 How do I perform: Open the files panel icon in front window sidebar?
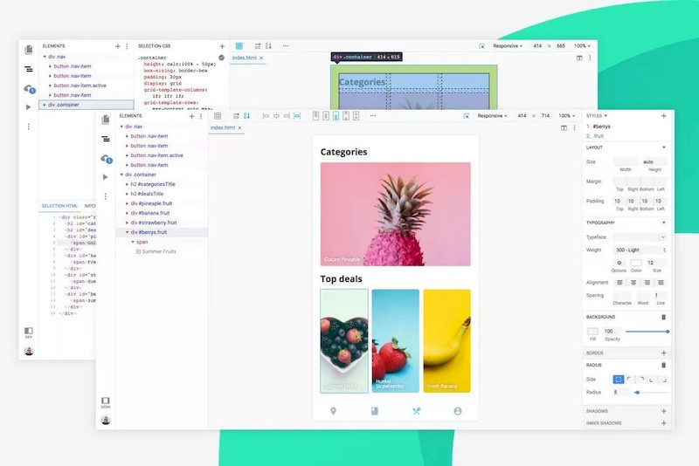point(106,120)
